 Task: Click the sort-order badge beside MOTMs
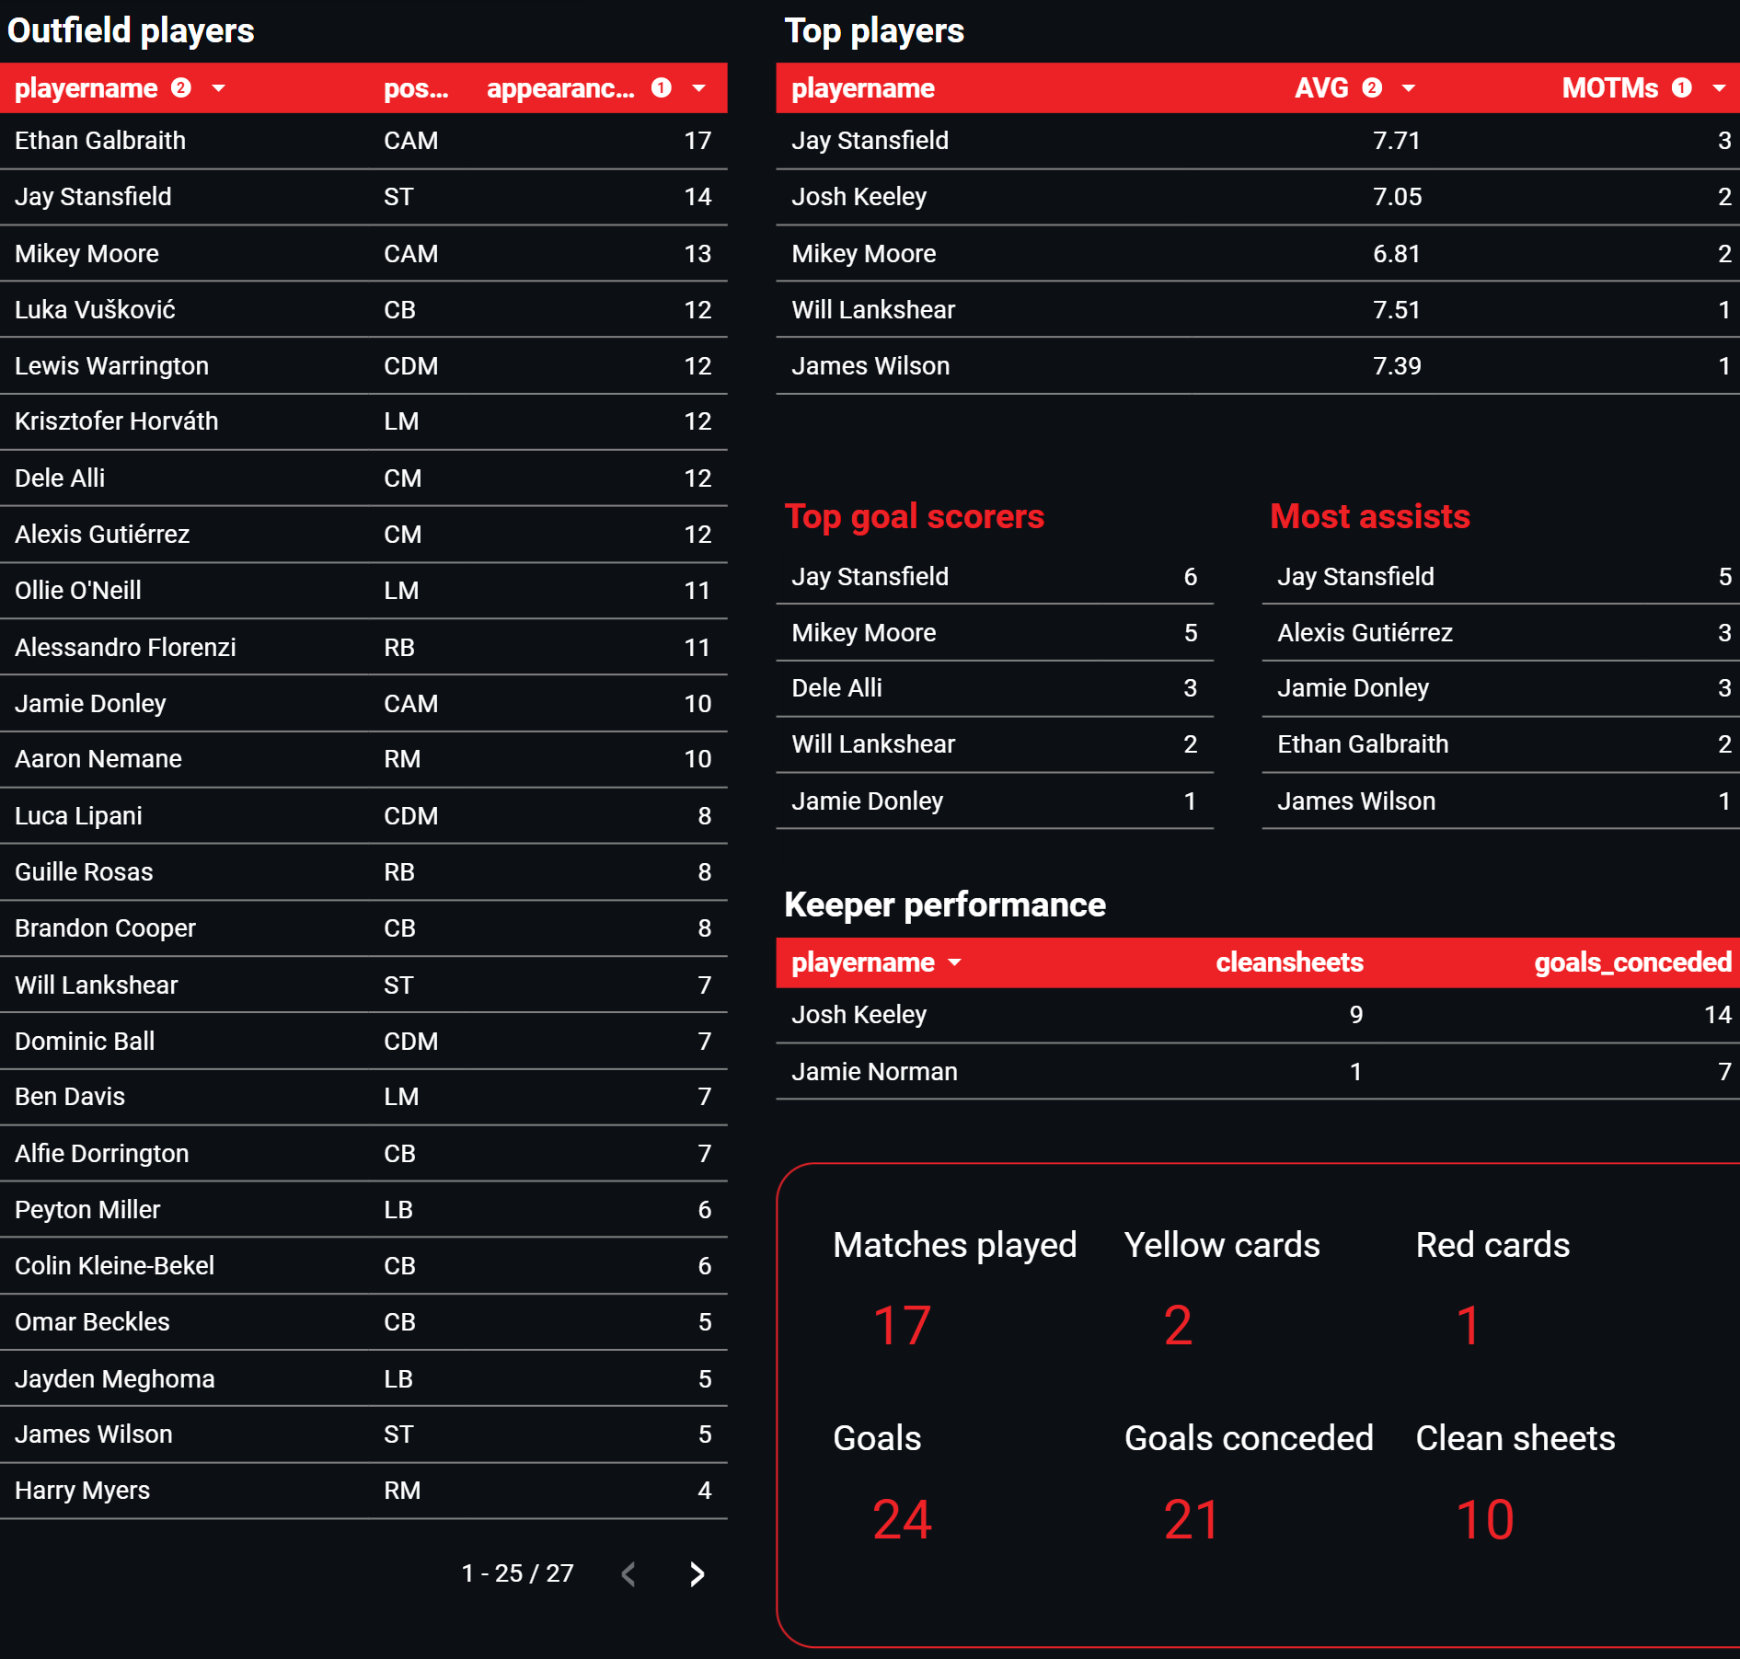(x=1681, y=87)
